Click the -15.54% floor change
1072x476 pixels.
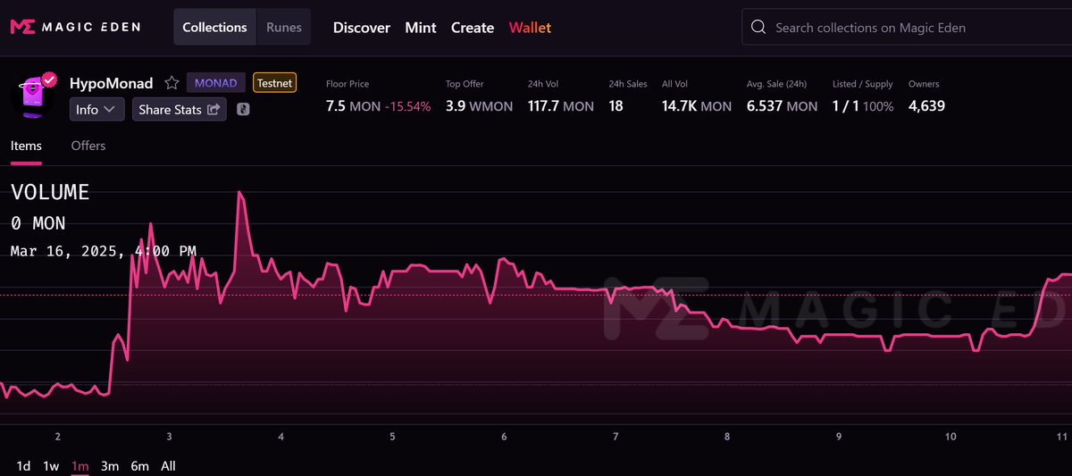[x=408, y=106]
